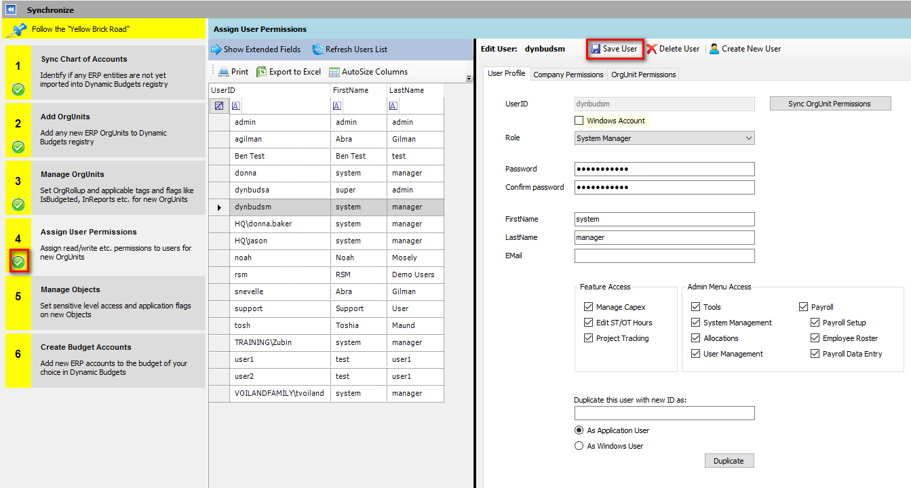Screen dimensions: 911x488
Task: Uncheck the User Management checkbox
Action: point(695,354)
